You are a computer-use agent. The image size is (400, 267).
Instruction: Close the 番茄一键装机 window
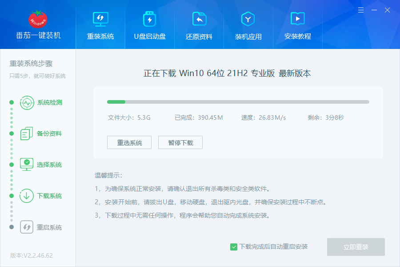coord(387,10)
